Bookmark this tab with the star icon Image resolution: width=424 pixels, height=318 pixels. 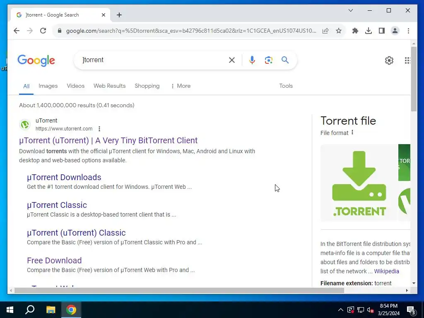(x=339, y=31)
